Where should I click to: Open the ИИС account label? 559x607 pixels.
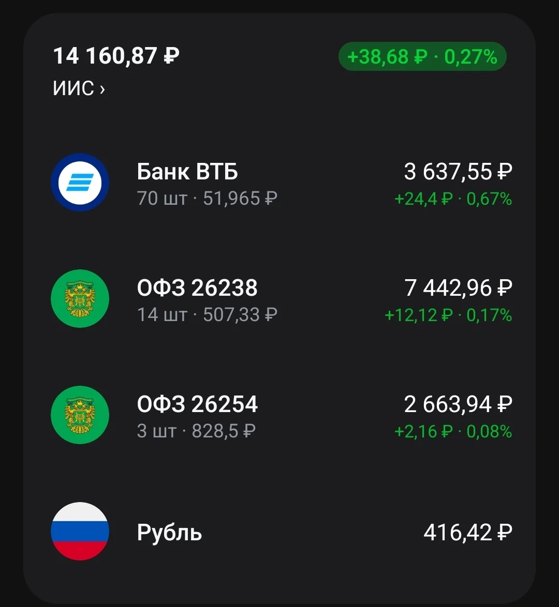click(x=73, y=88)
